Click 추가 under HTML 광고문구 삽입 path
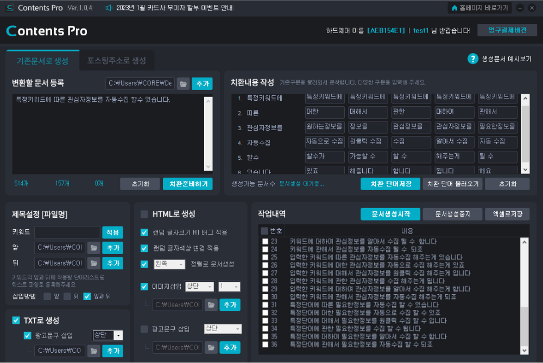Screen dimensions: 543x363 pyautogui.click(x=230, y=347)
